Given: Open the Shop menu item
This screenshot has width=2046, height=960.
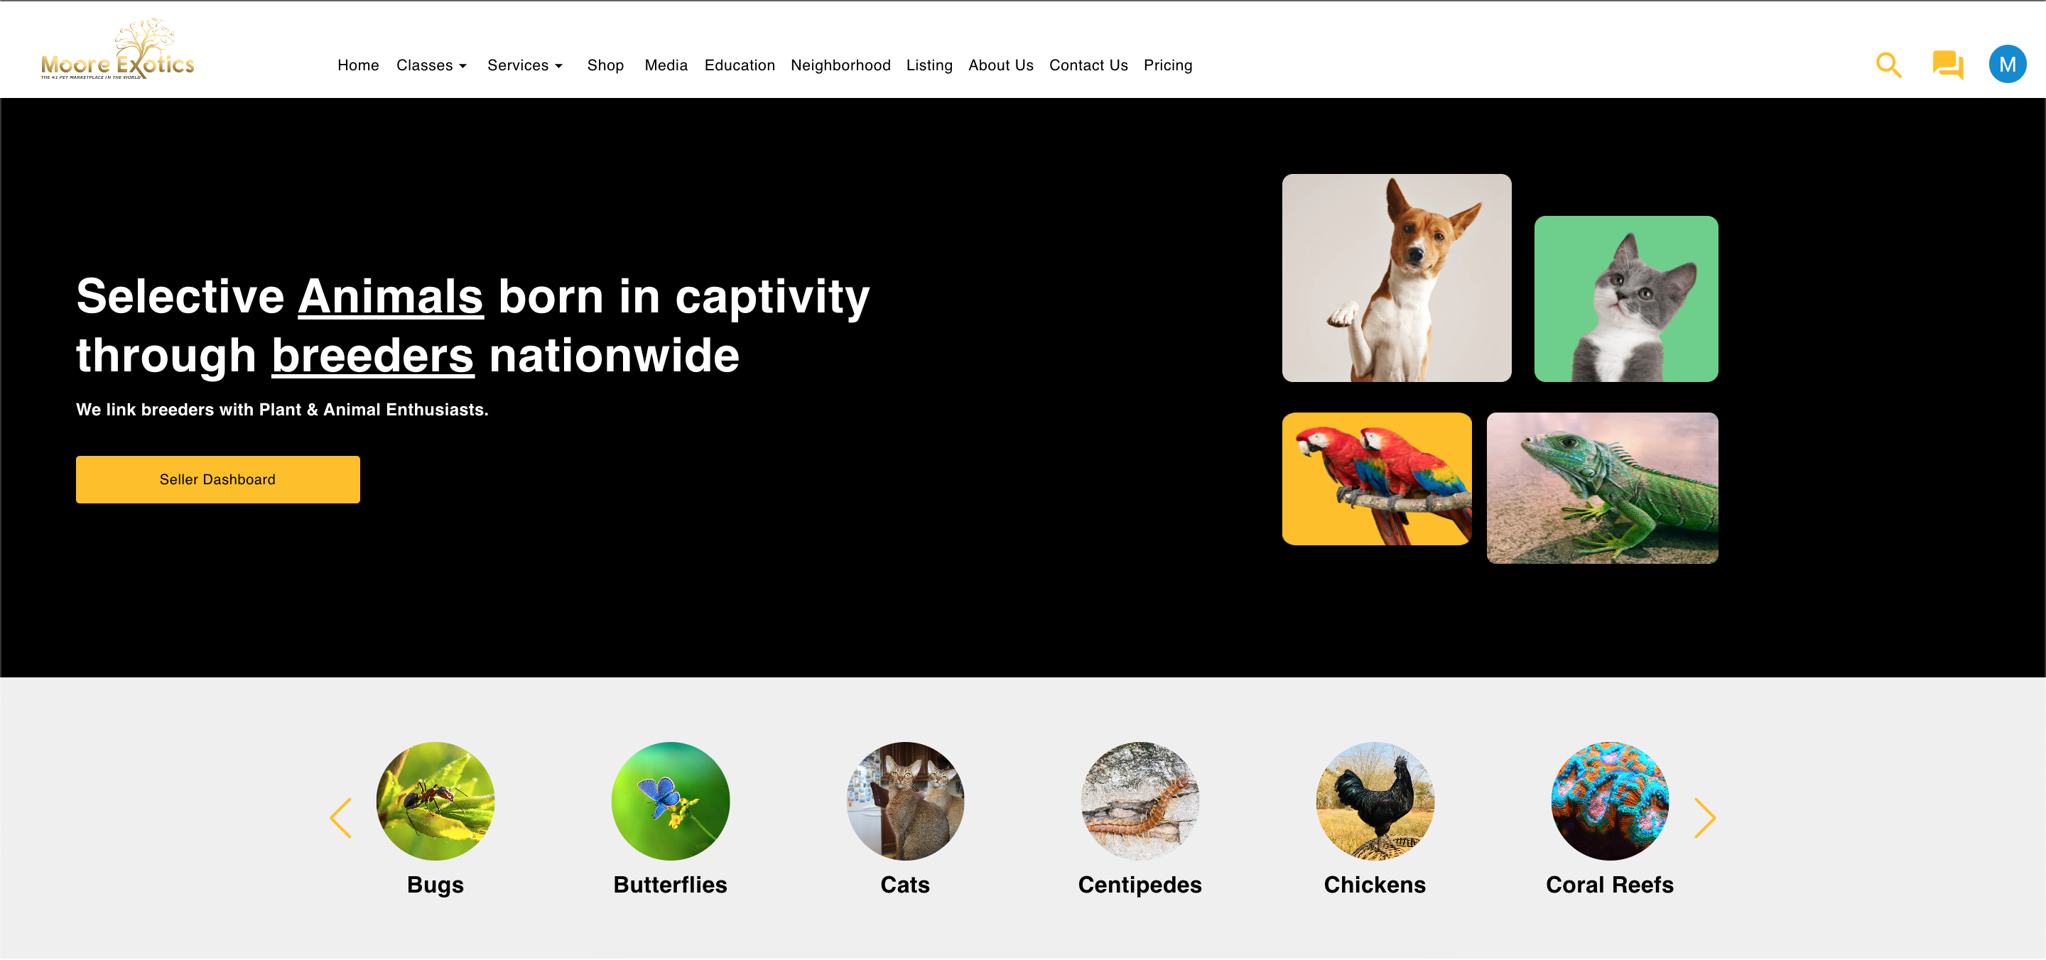Looking at the screenshot, I should (x=605, y=65).
